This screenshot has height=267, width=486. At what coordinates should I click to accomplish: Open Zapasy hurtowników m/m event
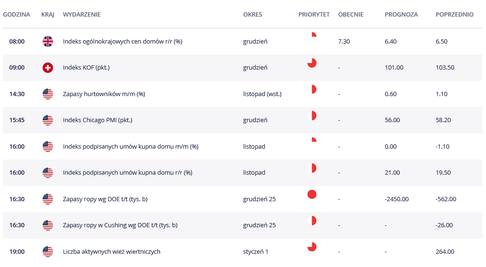[x=104, y=94]
